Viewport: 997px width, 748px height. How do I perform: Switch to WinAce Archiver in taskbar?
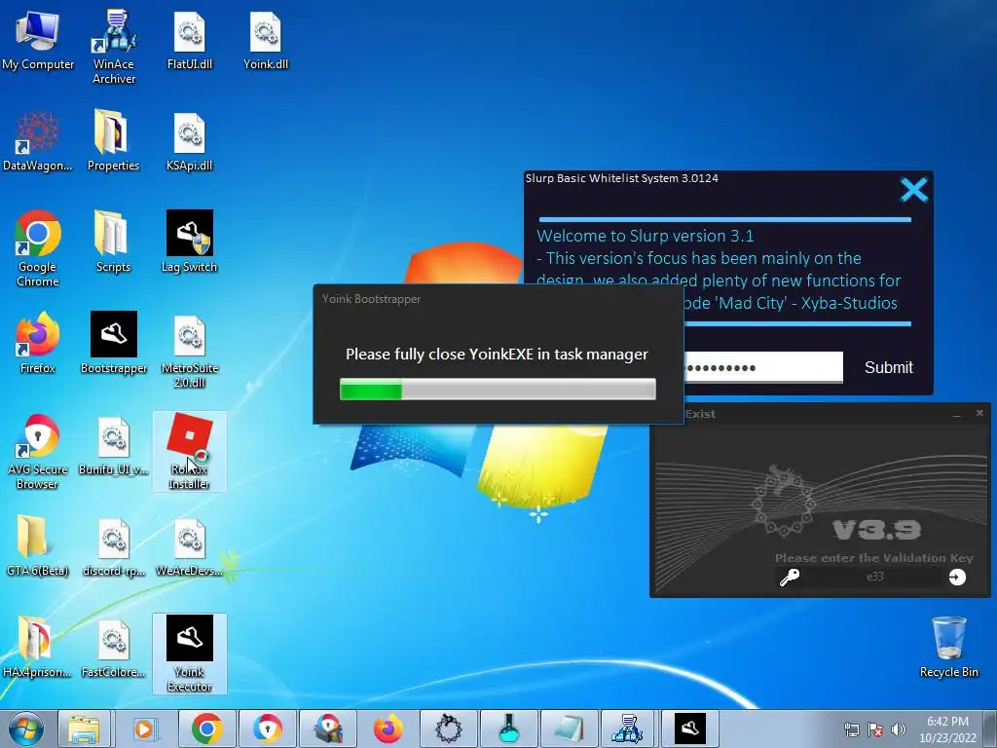coord(630,729)
